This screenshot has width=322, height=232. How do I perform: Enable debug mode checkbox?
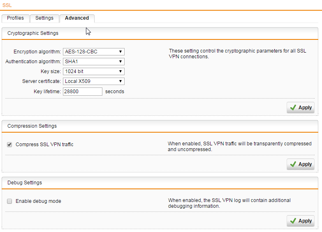click(9, 201)
